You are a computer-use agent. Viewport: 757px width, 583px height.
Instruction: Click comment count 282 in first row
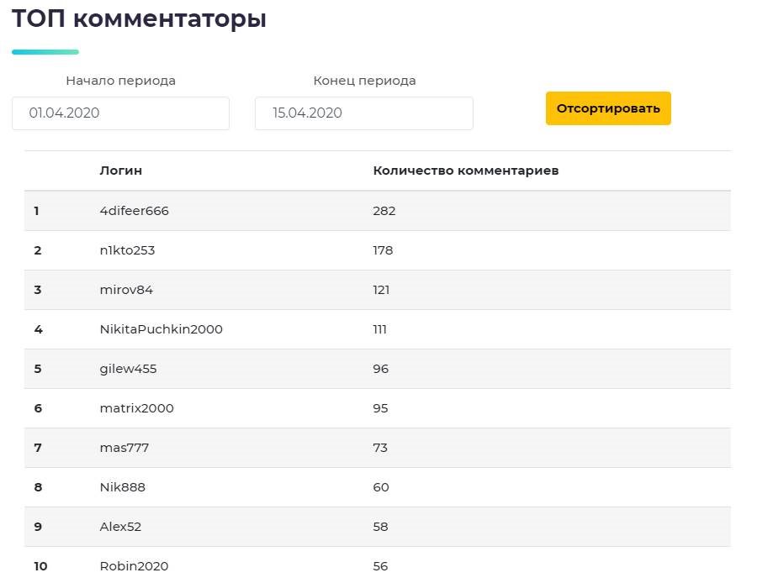coord(384,211)
